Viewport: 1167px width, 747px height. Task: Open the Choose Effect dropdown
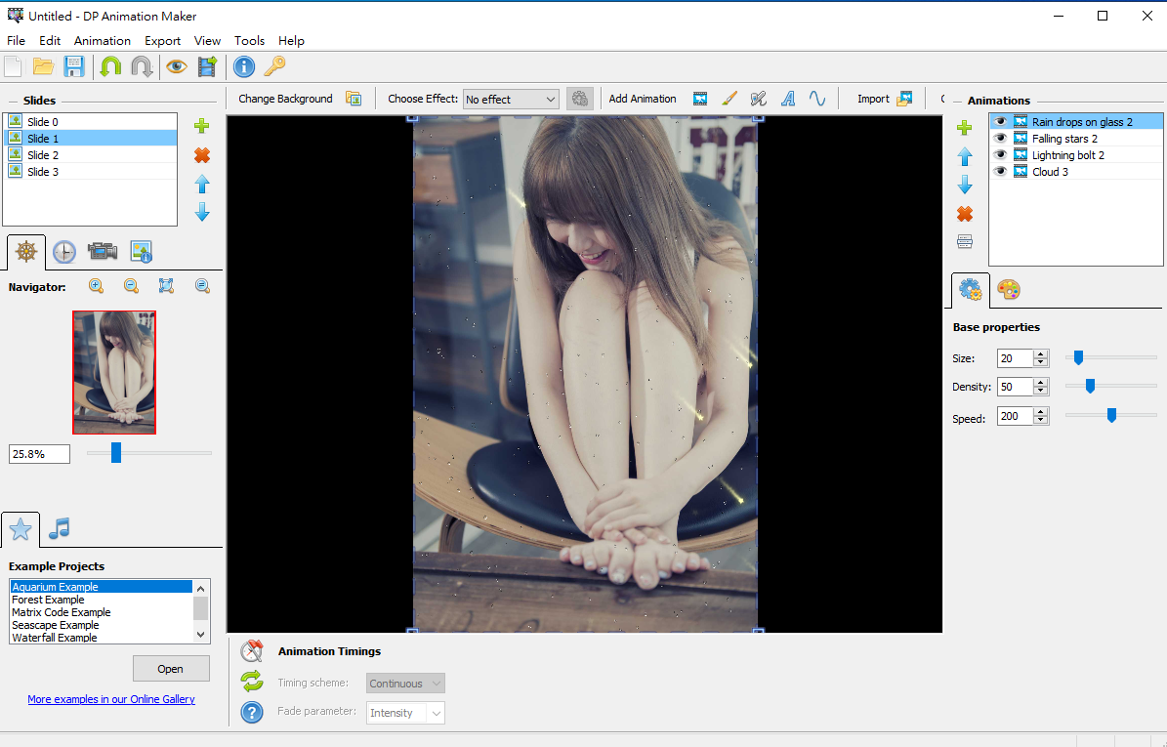(x=510, y=100)
